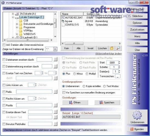Click the disk icon on Speichern button
The image size is (150, 136).
pos(101,103)
